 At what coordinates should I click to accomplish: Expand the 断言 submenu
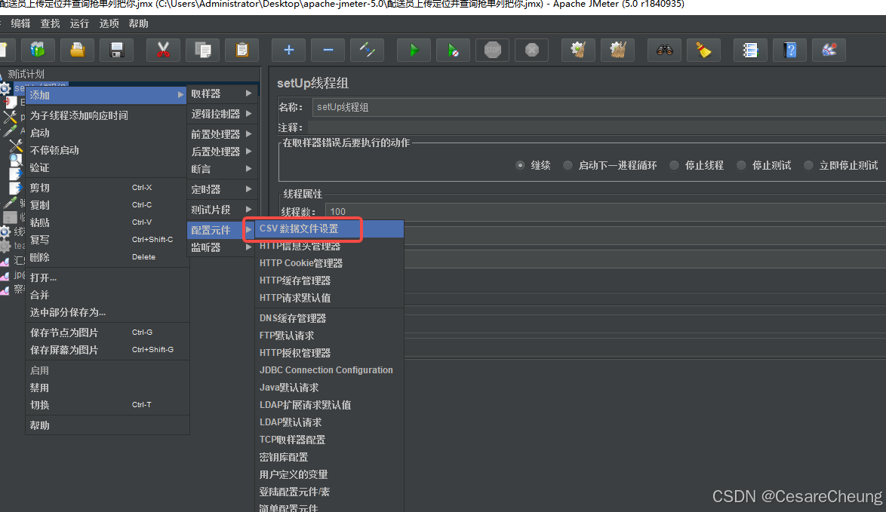point(222,169)
